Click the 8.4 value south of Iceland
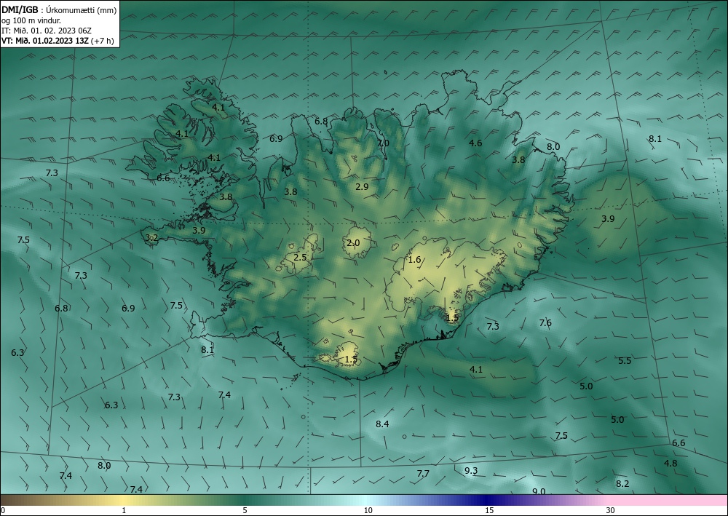The height and width of the screenshot is (516, 728). tap(383, 424)
